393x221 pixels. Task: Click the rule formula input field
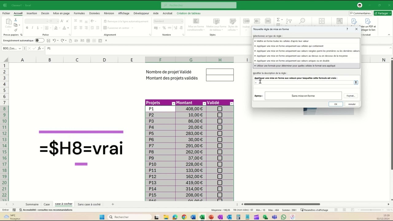coord(304,82)
